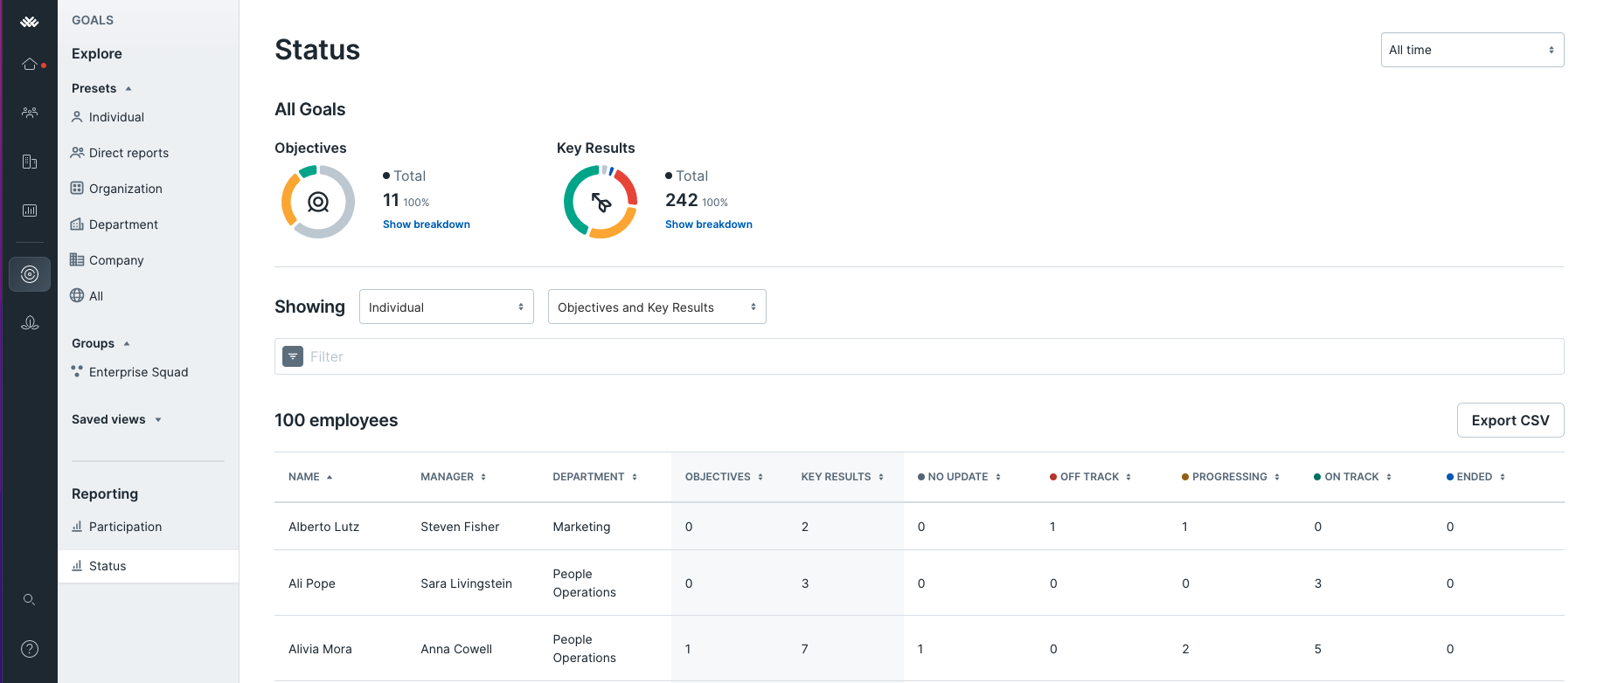Image resolution: width=1597 pixels, height=683 pixels.
Task: Click the Export CSV button
Action: pos(1510,420)
